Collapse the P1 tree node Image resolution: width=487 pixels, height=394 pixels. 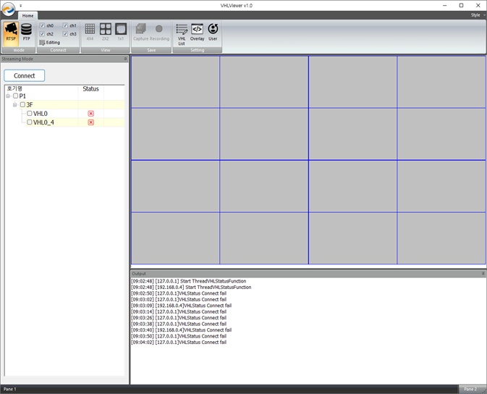[x=8, y=96]
